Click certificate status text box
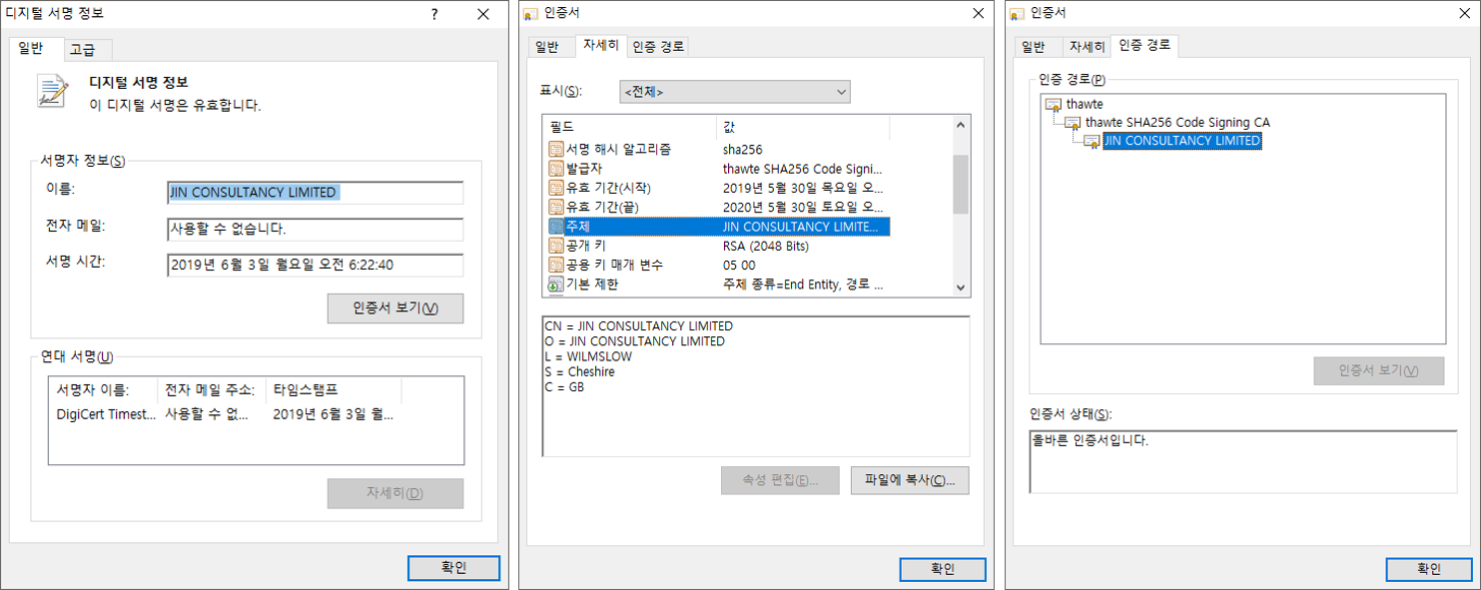The width and height of the screenshot is (1481, 590). tap(1242, 461)
